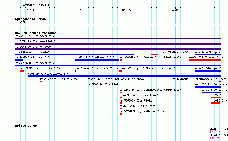Click the DGV Structural Variants track title
Viewport: 228px width, 141px height.
click(x=36, y=33)
